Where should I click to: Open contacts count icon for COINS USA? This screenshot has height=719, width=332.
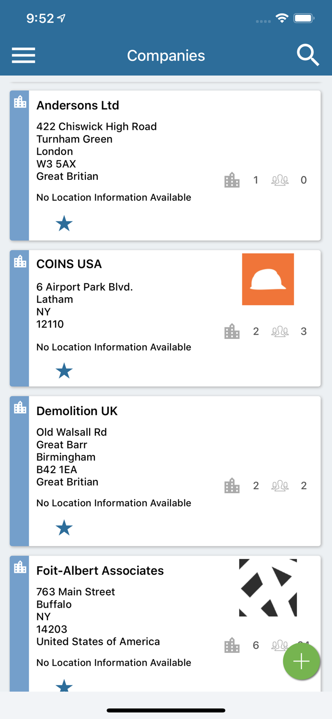tap(280, 331)
